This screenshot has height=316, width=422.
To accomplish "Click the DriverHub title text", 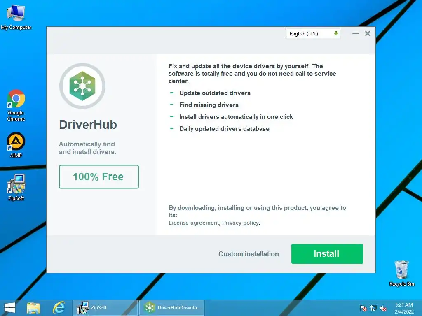I will click(88, 125).
